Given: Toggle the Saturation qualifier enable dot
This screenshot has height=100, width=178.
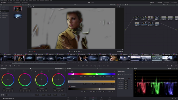Looking at the screenshot, I should (70, 79).
